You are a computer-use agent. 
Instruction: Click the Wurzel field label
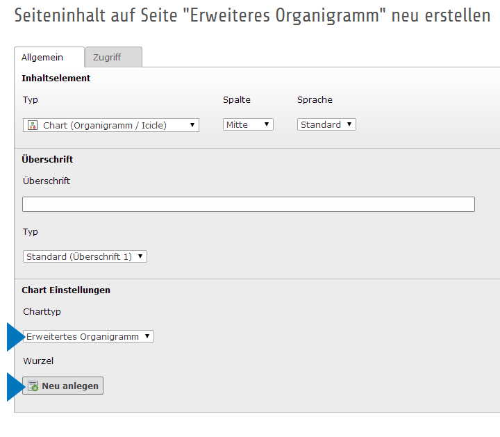(38, 361)
